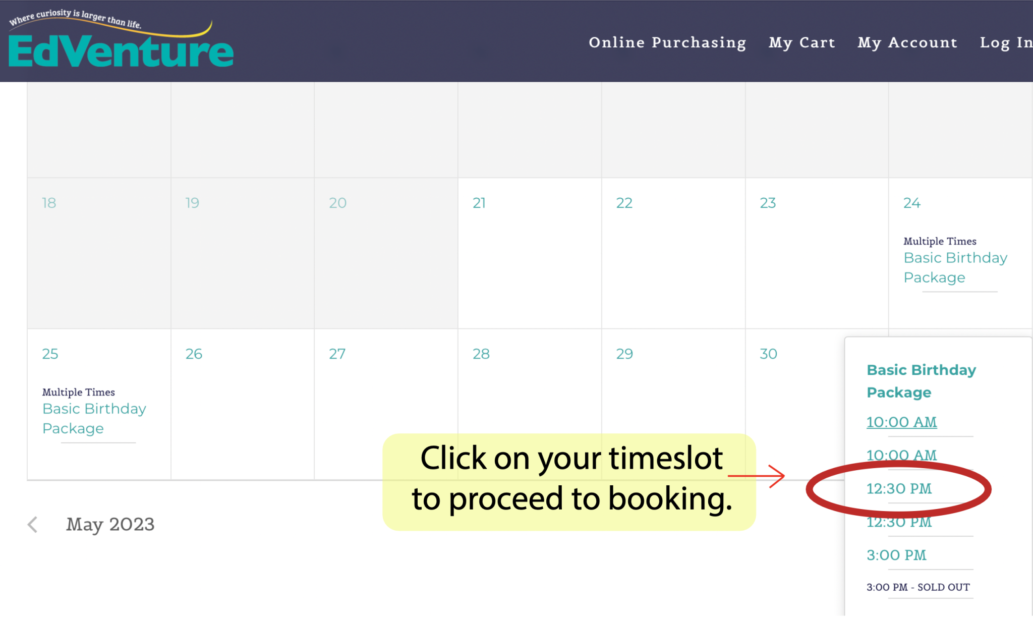The width and height of the screenshot is (1033, 619).
Task: Open the Online Purchasing menu item
Action: click(x=667, y=42)
